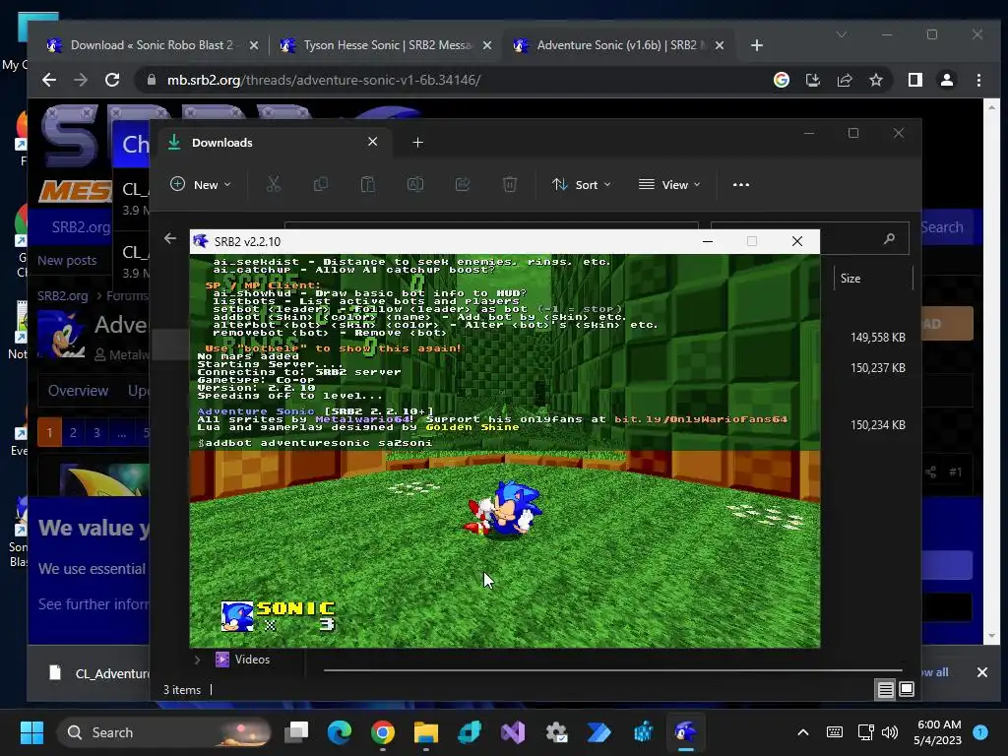Open clock showing 6:00 AM 5/4/2023
Image resolution: width=1008 pixels, height=756 pixels.
point(938,732)
